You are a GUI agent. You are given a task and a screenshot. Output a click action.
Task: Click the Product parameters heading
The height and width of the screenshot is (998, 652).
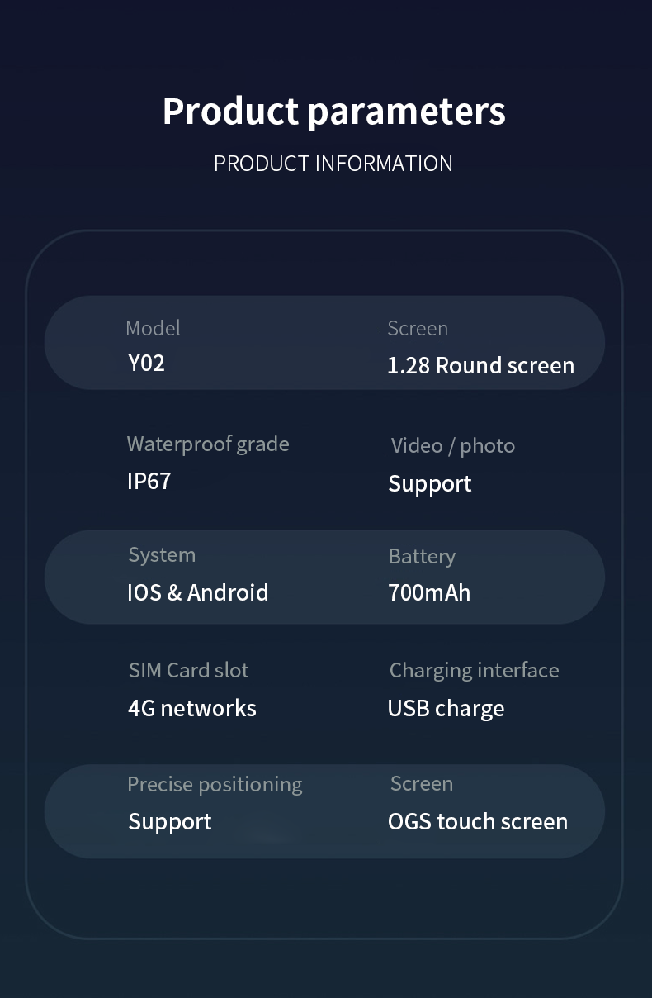(333, 112)
